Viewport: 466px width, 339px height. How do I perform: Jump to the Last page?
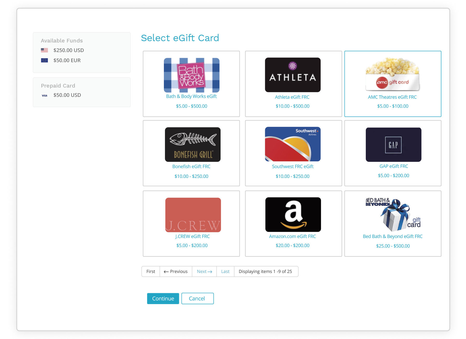(x=225, y=271)
